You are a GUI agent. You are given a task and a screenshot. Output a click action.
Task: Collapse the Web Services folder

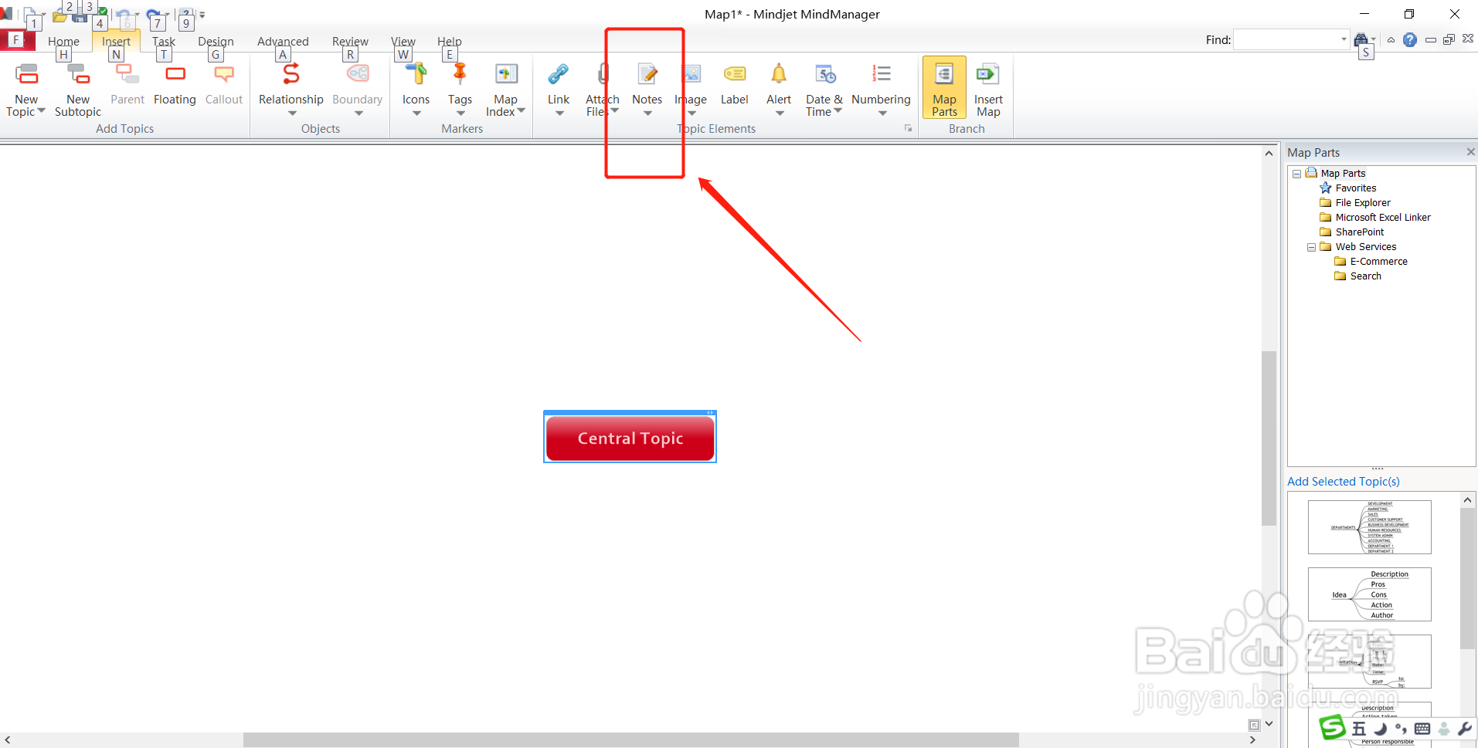[1311, 247]
